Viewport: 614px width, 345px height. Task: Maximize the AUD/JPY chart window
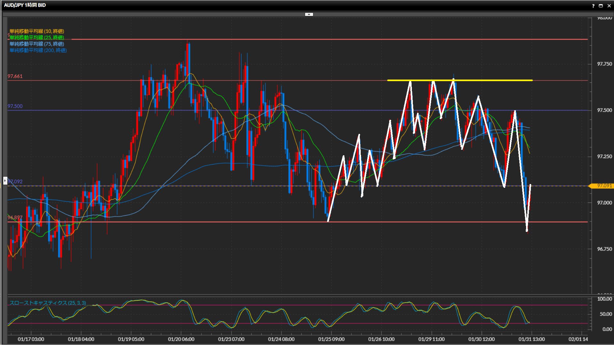[601, 6]
